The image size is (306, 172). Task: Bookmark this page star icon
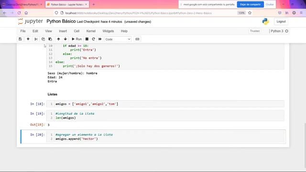pyautogui.click(x=250, y=13)
